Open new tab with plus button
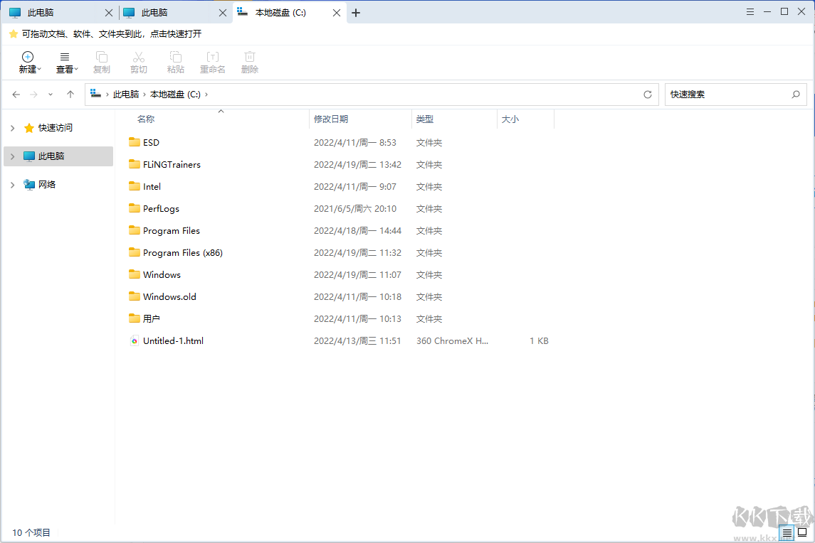Viewport: 815px width, 543px height. point(356,13)
